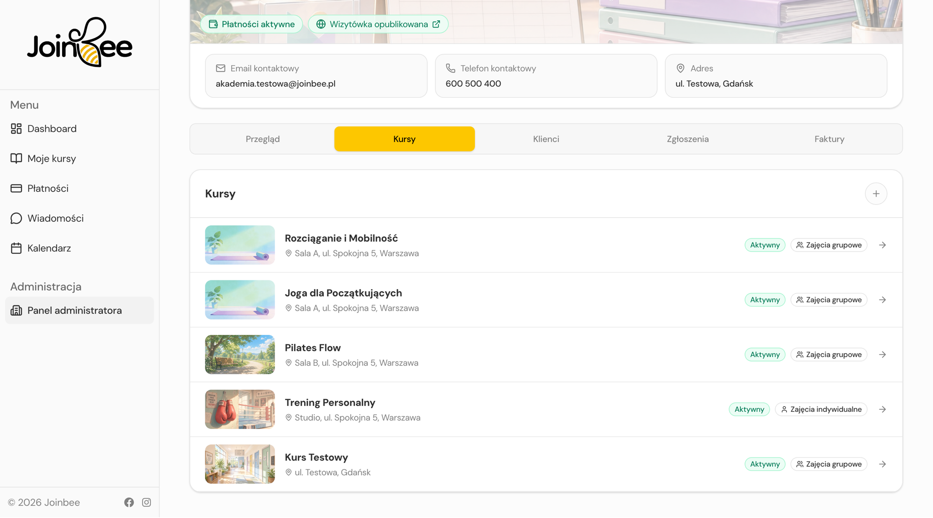Click the external link icon on Wizytówka badge
Screen dimensions: 933x518
click(436, 24)
